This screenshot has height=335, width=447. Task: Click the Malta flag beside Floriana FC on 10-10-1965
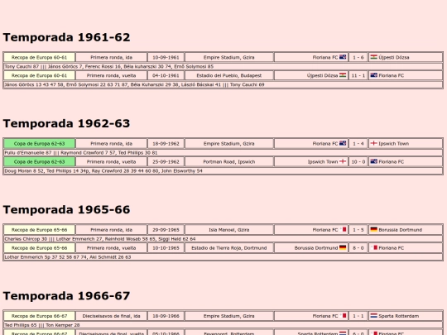pos(373,247)
